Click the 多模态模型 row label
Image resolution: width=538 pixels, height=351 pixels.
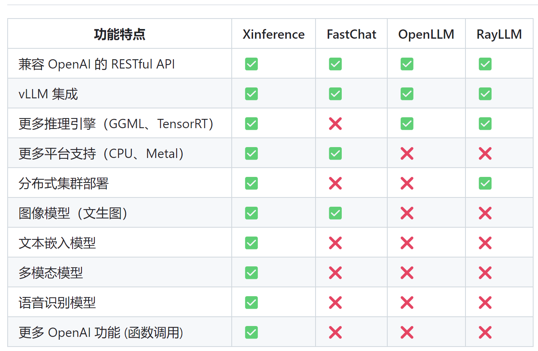coord(51,273)
